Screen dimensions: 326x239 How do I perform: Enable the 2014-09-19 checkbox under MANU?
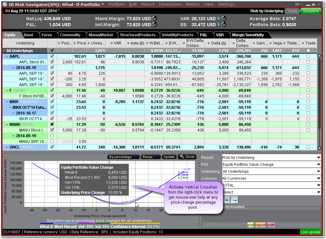(x=52, y=136)
